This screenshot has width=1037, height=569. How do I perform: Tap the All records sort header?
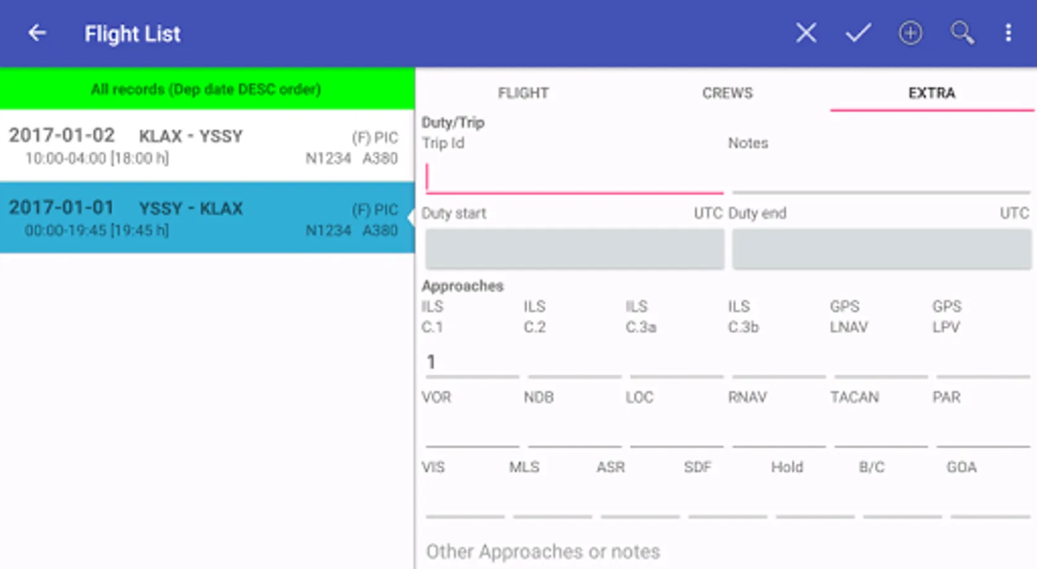point(206,89)
